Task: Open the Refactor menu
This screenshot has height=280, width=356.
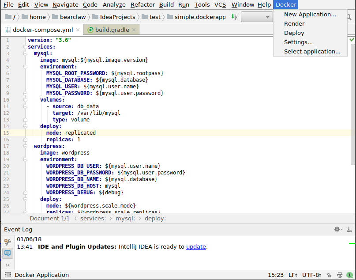Action: (142, 4)
